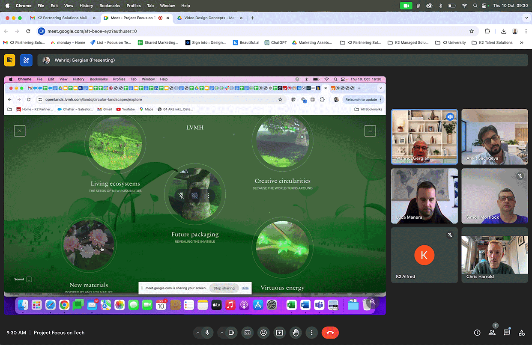The image size is (532, 345).
Task: Open the yellow companion mode icon in Meet
Action: pos(10,60)
